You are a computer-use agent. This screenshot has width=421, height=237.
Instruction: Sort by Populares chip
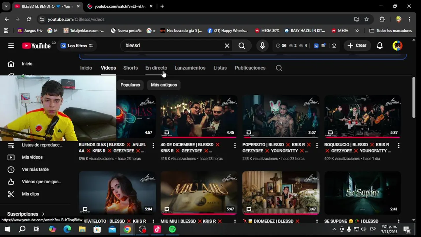pos(130,85)
